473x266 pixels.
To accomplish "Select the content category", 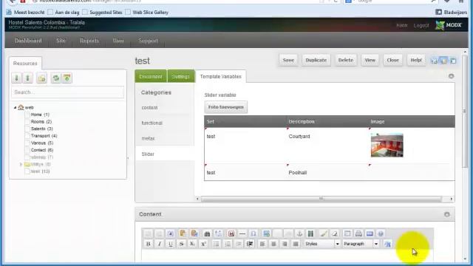I will 149,108.
